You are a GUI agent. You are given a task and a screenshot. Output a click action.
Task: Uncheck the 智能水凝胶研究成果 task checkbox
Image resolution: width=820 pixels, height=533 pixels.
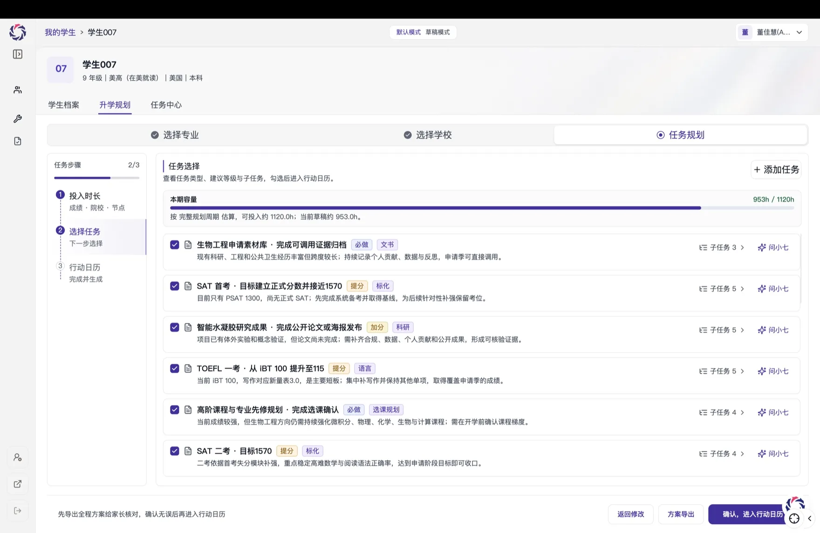pos(175,327)
